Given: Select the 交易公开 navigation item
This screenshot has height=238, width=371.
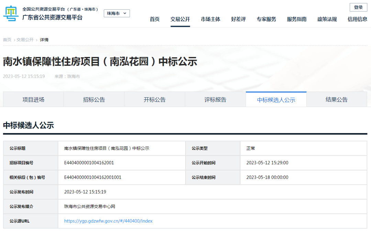Looking at the screenshot, I should pyautogui.click(x=180, y=20).
